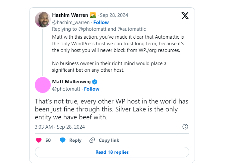
Task: Open Hashim Warren's display name
Action: (70, 15)
